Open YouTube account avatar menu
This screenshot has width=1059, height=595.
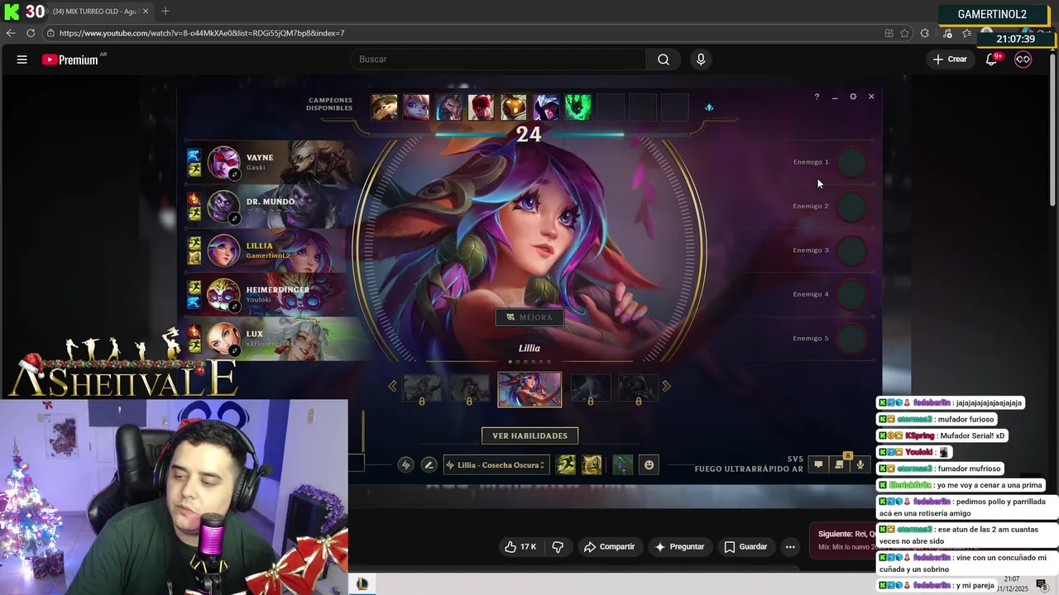tap(1023, 59)
